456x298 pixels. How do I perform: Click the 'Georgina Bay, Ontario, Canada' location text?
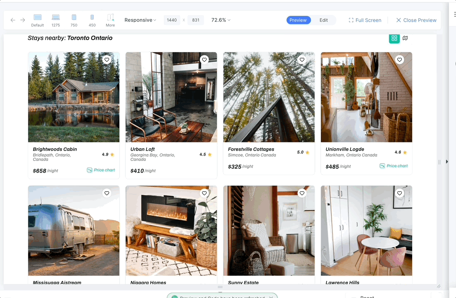153,157
